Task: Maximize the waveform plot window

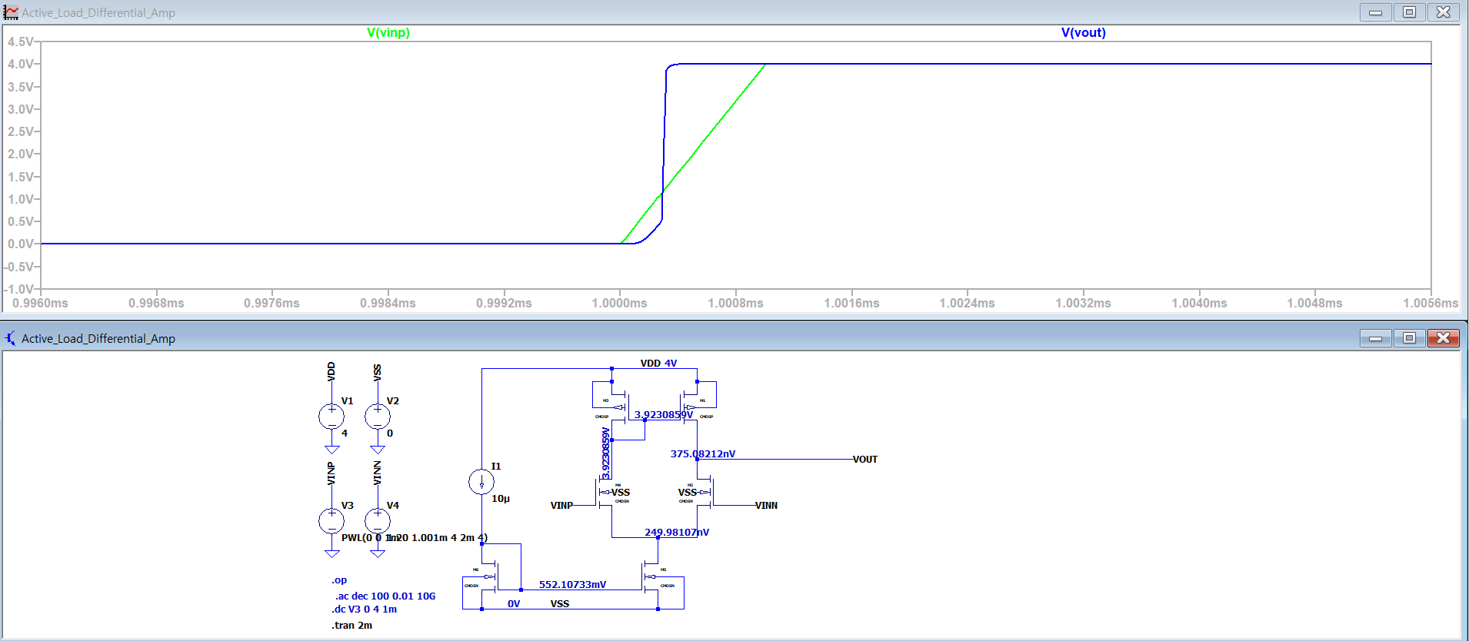Action: (x=1409, y=12)
